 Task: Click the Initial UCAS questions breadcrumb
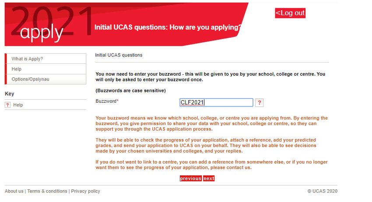119,55
